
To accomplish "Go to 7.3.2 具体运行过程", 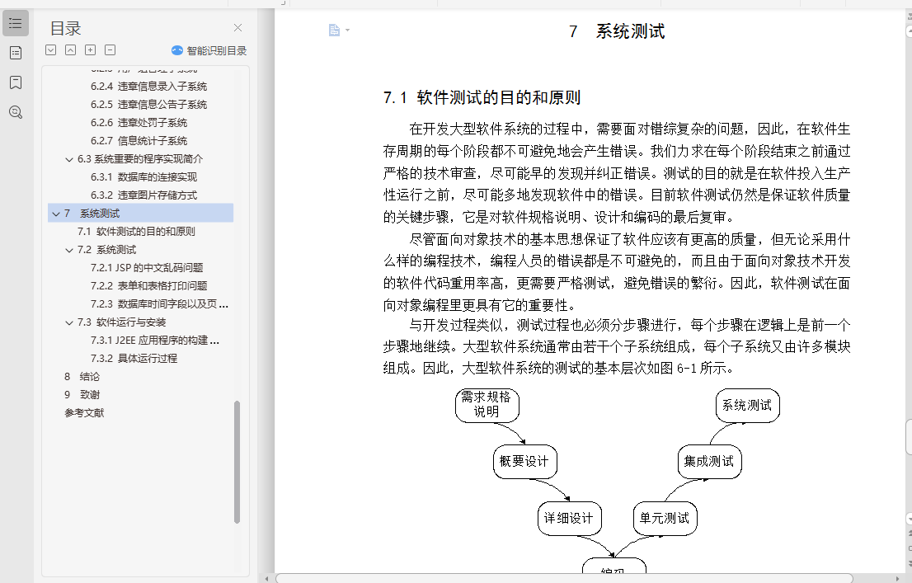I will pos(134,358).
